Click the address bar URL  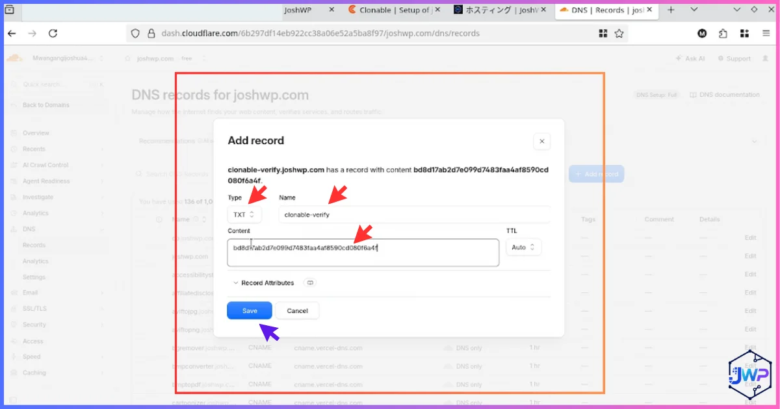pyautogui.click(x=320, y=33)
